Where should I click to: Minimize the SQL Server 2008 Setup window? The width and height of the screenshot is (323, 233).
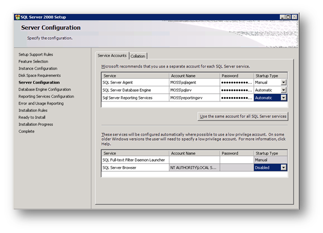coord(283,17)
